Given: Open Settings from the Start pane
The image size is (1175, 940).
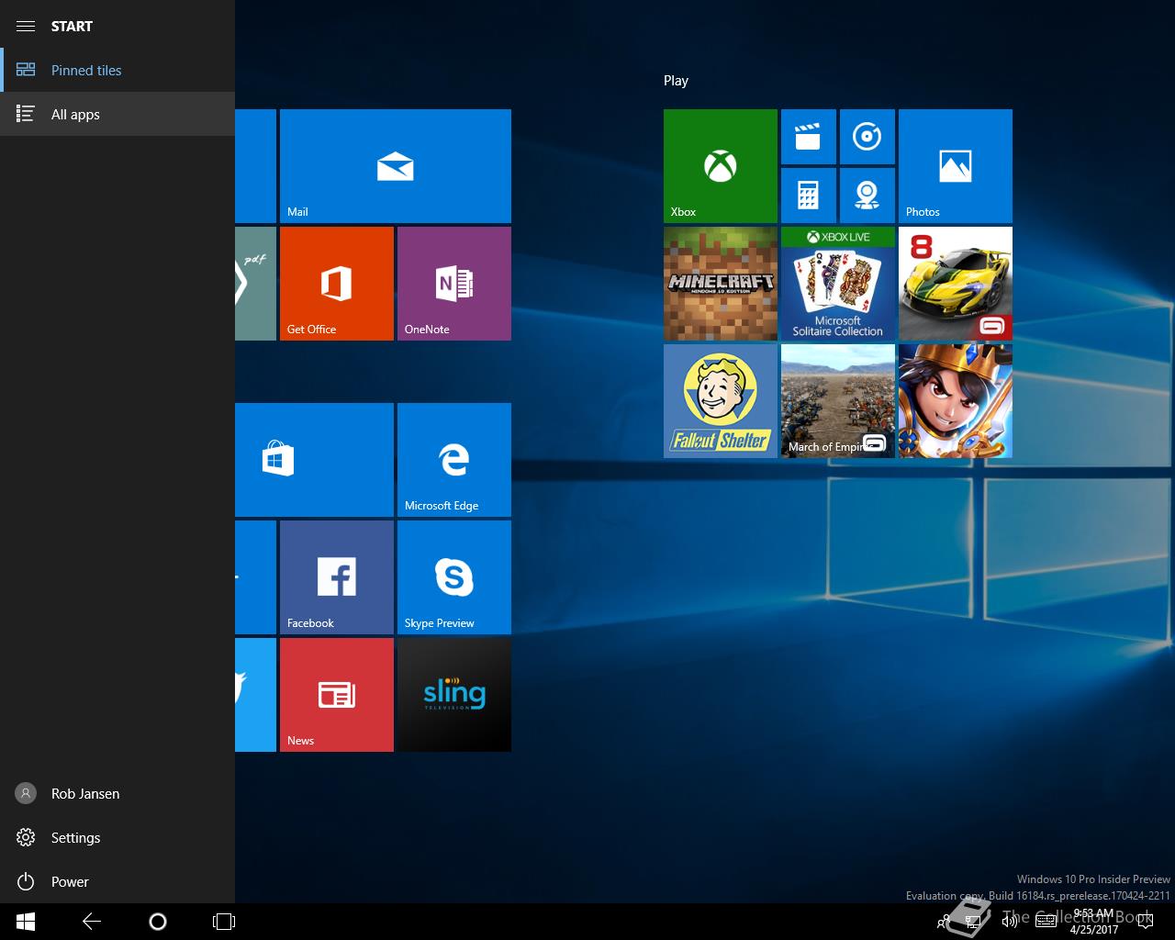Looking at the screenshot, I should (117, 837).
